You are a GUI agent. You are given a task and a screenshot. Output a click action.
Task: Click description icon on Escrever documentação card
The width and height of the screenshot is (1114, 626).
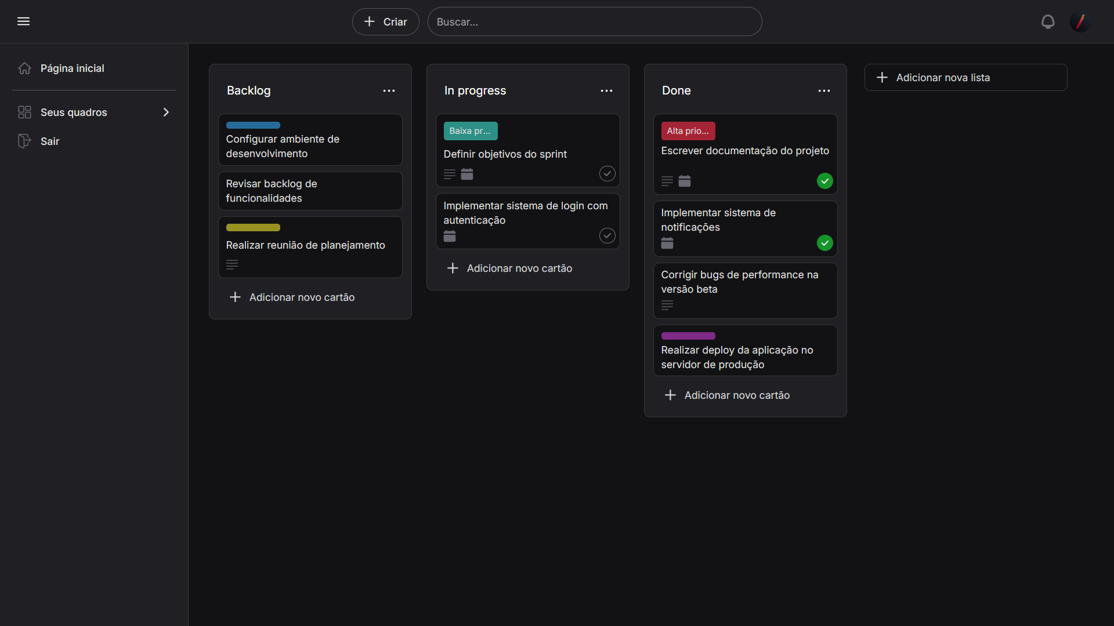(667, 181)
